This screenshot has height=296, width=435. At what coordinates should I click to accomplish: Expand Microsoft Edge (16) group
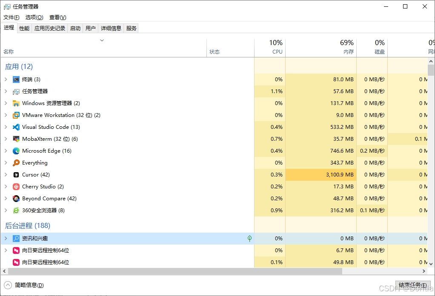tap(6, 151)
